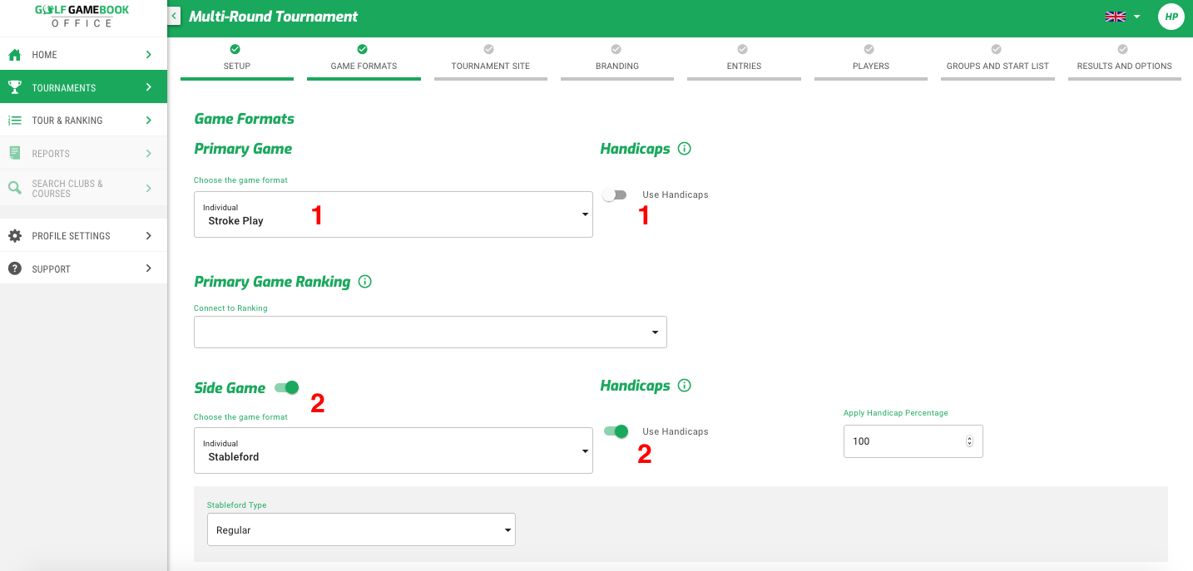Enable Use Handicaps for the Primary Game
The height and width of the screenshot is (571, 1193).
[x=615, y=194]
